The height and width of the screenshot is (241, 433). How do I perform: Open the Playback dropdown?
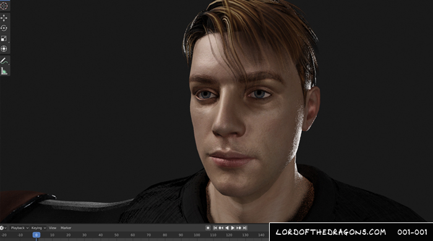click(x=20, y=228)
